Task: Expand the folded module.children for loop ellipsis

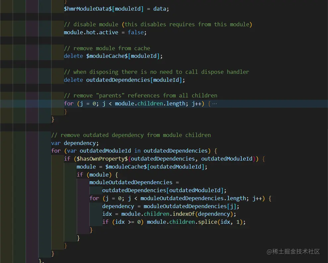Action: tap(214, 104)
